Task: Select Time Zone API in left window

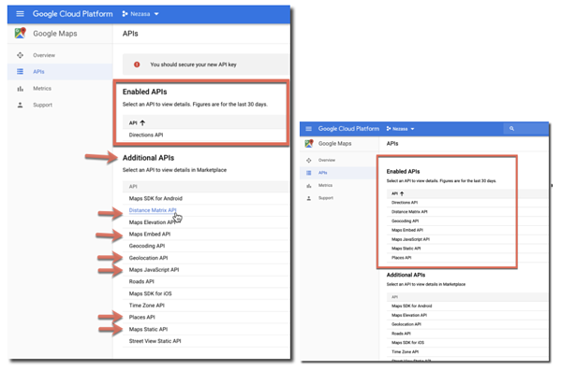Action: [147, 306]
